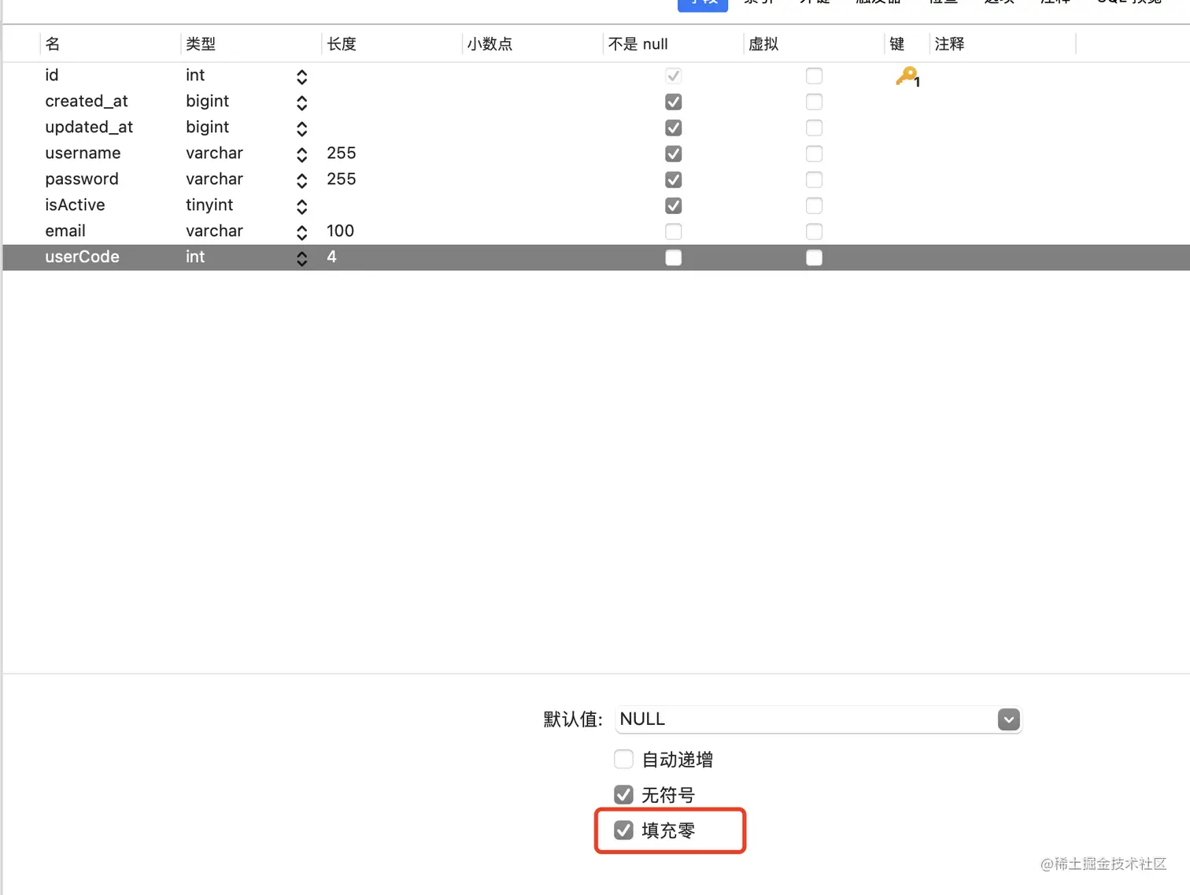Image resolution: width=1190 pixels, height=895 pixels.
Task: Click the tinyint type of isActive
Action: tap(209, 205)
